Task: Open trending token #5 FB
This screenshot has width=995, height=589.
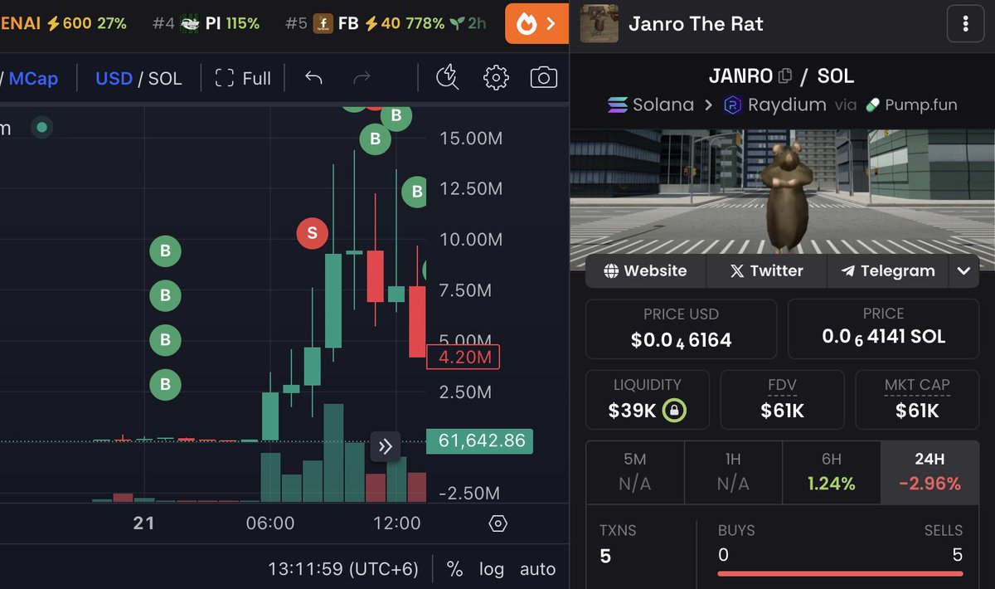Action: [x=386, y=23]
